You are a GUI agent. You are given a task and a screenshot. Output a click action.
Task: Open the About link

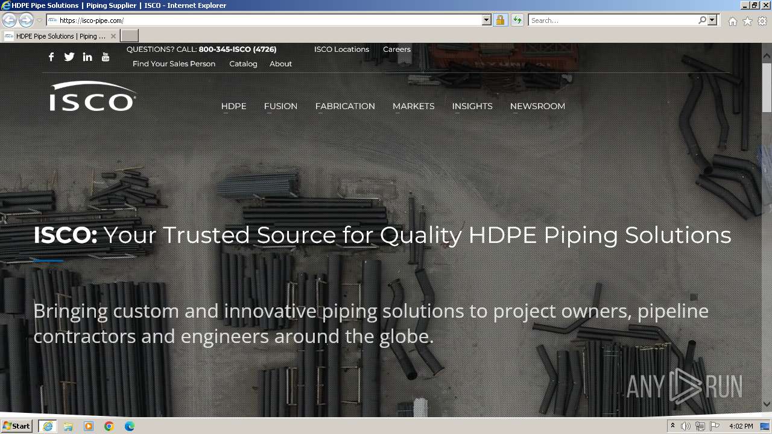(x=280, y=64)
